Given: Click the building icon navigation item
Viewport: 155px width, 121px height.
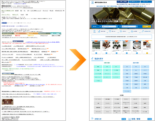Looking at the screenshot, I should pyautogui.click(x=134, y=31).
